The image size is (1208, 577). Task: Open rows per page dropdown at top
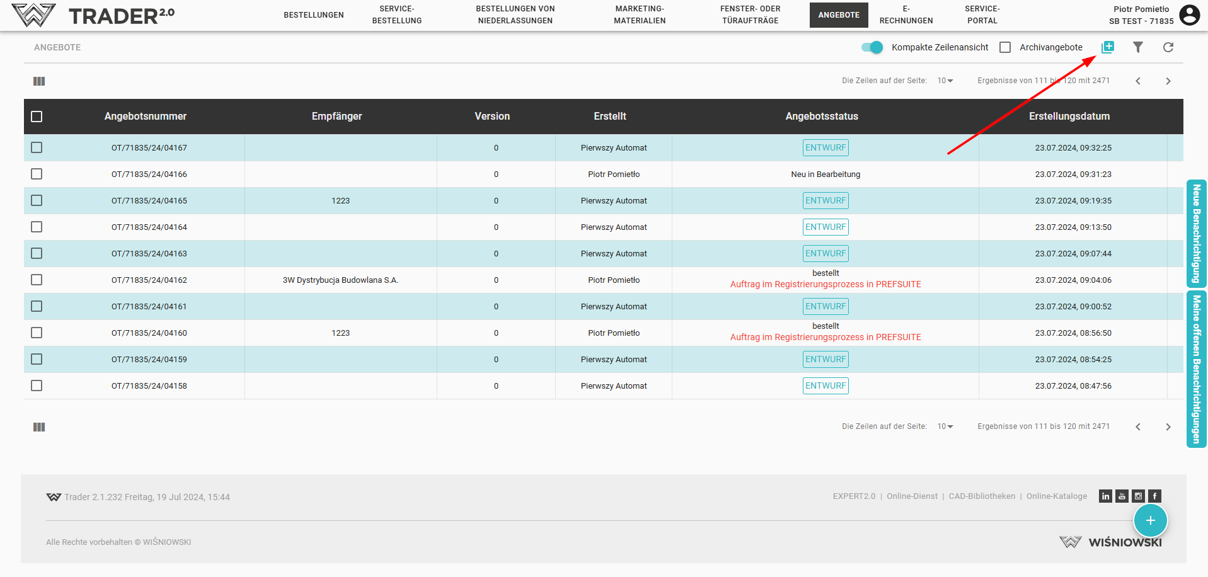pyautogui.click(x=945, y=81)
